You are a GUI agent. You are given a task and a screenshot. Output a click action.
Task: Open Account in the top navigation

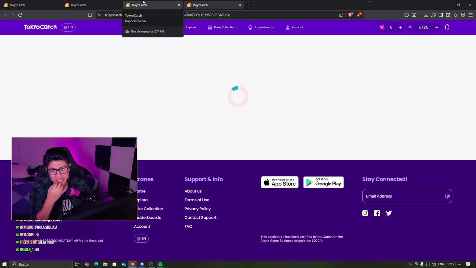click(x=294, y=27)
